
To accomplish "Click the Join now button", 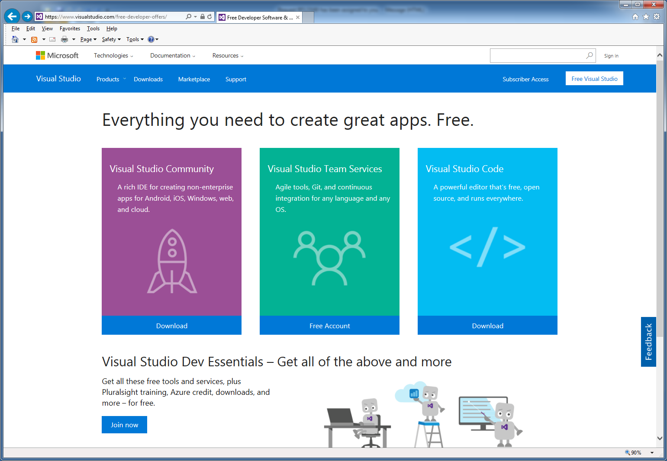I will click(x=124, y=425).
